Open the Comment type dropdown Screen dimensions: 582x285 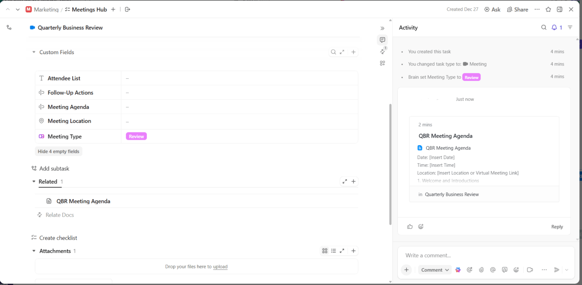click(x=435, y=270)
